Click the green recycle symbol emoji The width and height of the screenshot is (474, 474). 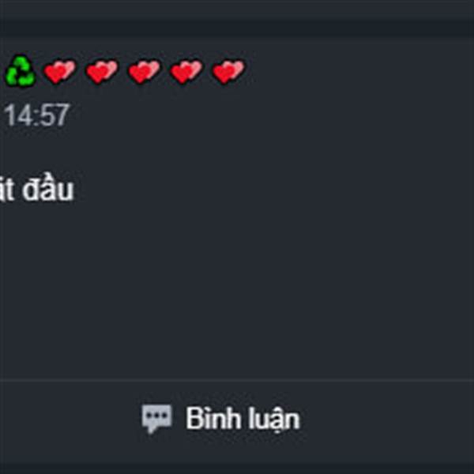click(21, 71)
